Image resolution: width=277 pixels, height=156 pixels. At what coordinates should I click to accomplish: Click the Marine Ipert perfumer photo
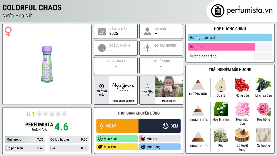coord(169,86)
